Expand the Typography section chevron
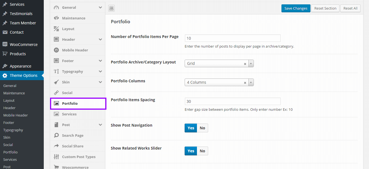Image resolution: width=369 pixels, height=169 pixels. (x=100, y=71)
